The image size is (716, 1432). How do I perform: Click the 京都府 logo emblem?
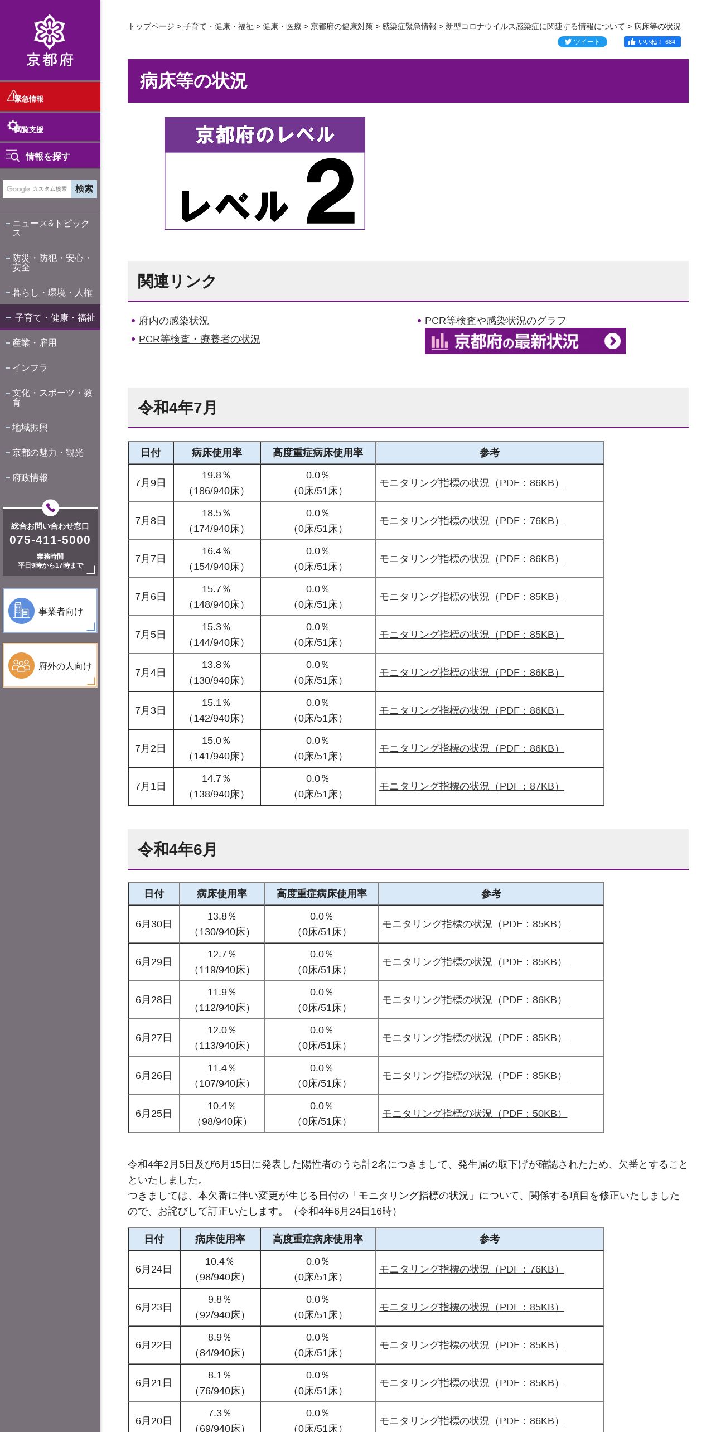(x=50, y=31)
